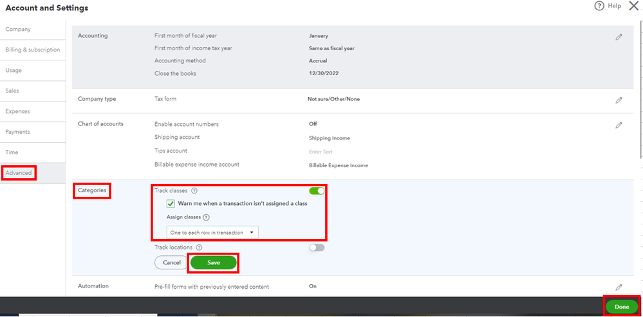This screenshot has width=643, height=317.
Task: Click Track classes help tooltip icon
Action: click(194, 191)
